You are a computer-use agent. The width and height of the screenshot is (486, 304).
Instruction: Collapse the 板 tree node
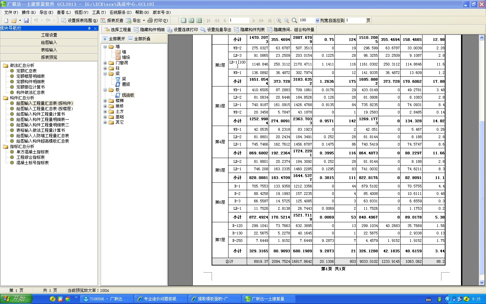(105, 90)
